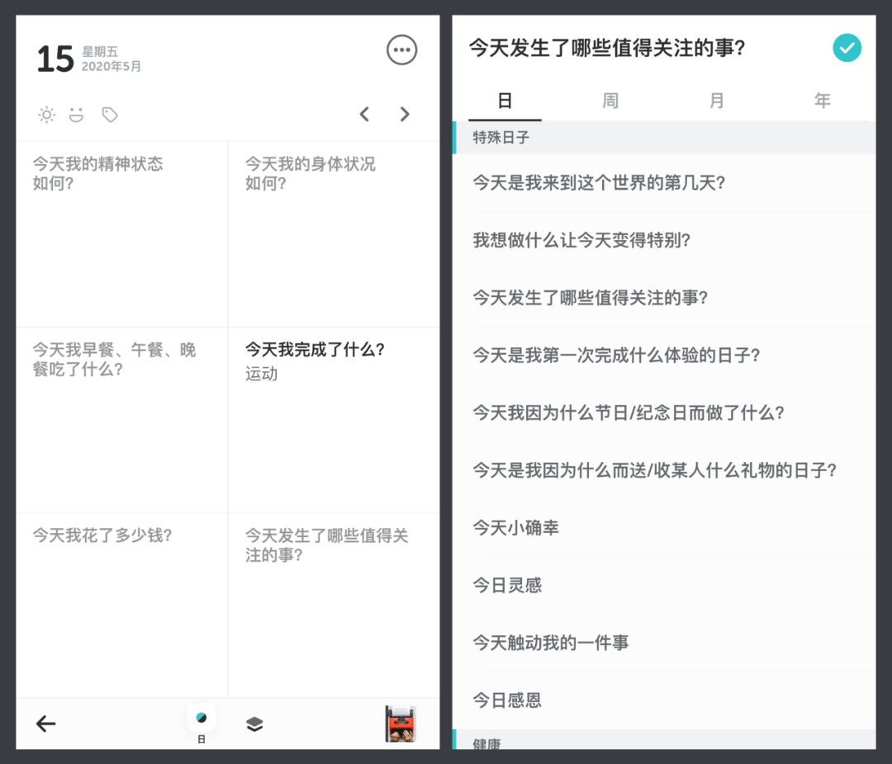Open the left grid 今天发生了哪些值得关注的事 cell
Image resolution: width=892 pixels, height=764 pixels.
point(334,606)
